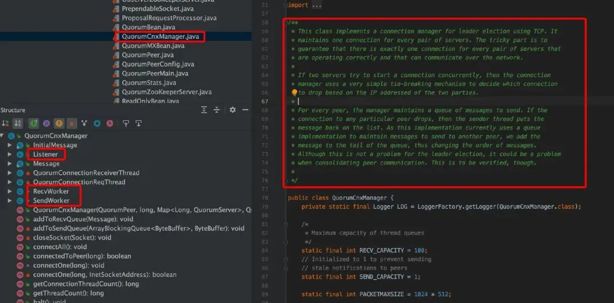The image size is (614, 303).
Task: Toggle the blue circle filter in Structure toolbar
Action: pos(97,123)
